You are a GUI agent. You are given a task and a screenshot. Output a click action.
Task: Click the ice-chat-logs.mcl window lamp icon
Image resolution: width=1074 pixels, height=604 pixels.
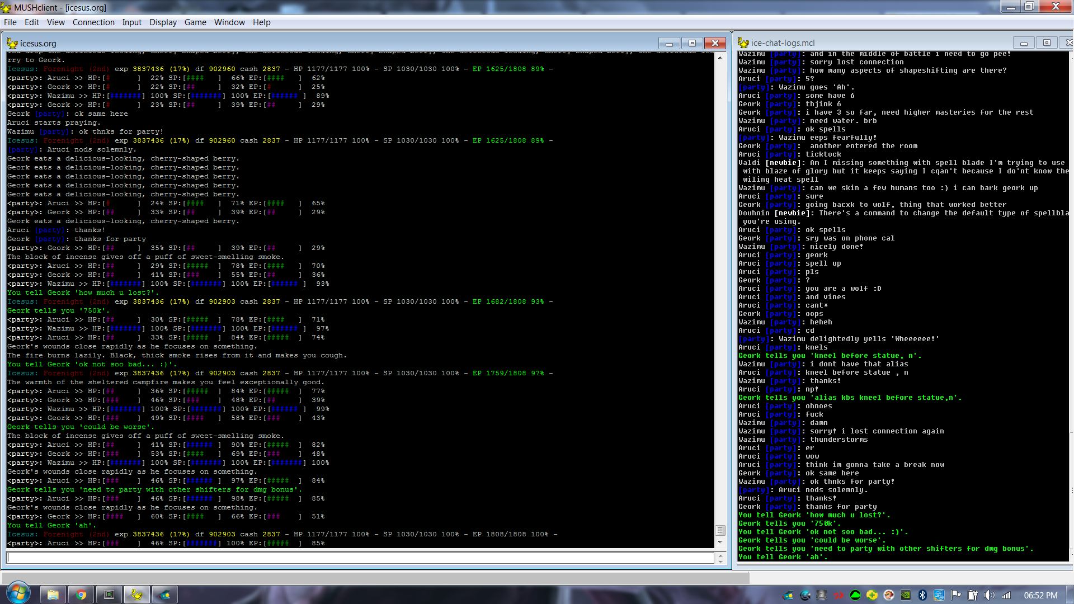coord(743,43)
